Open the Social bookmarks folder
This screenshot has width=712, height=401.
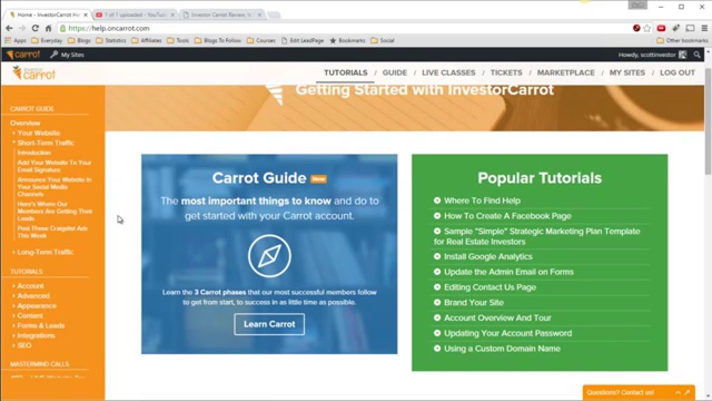tap(383, 41)
